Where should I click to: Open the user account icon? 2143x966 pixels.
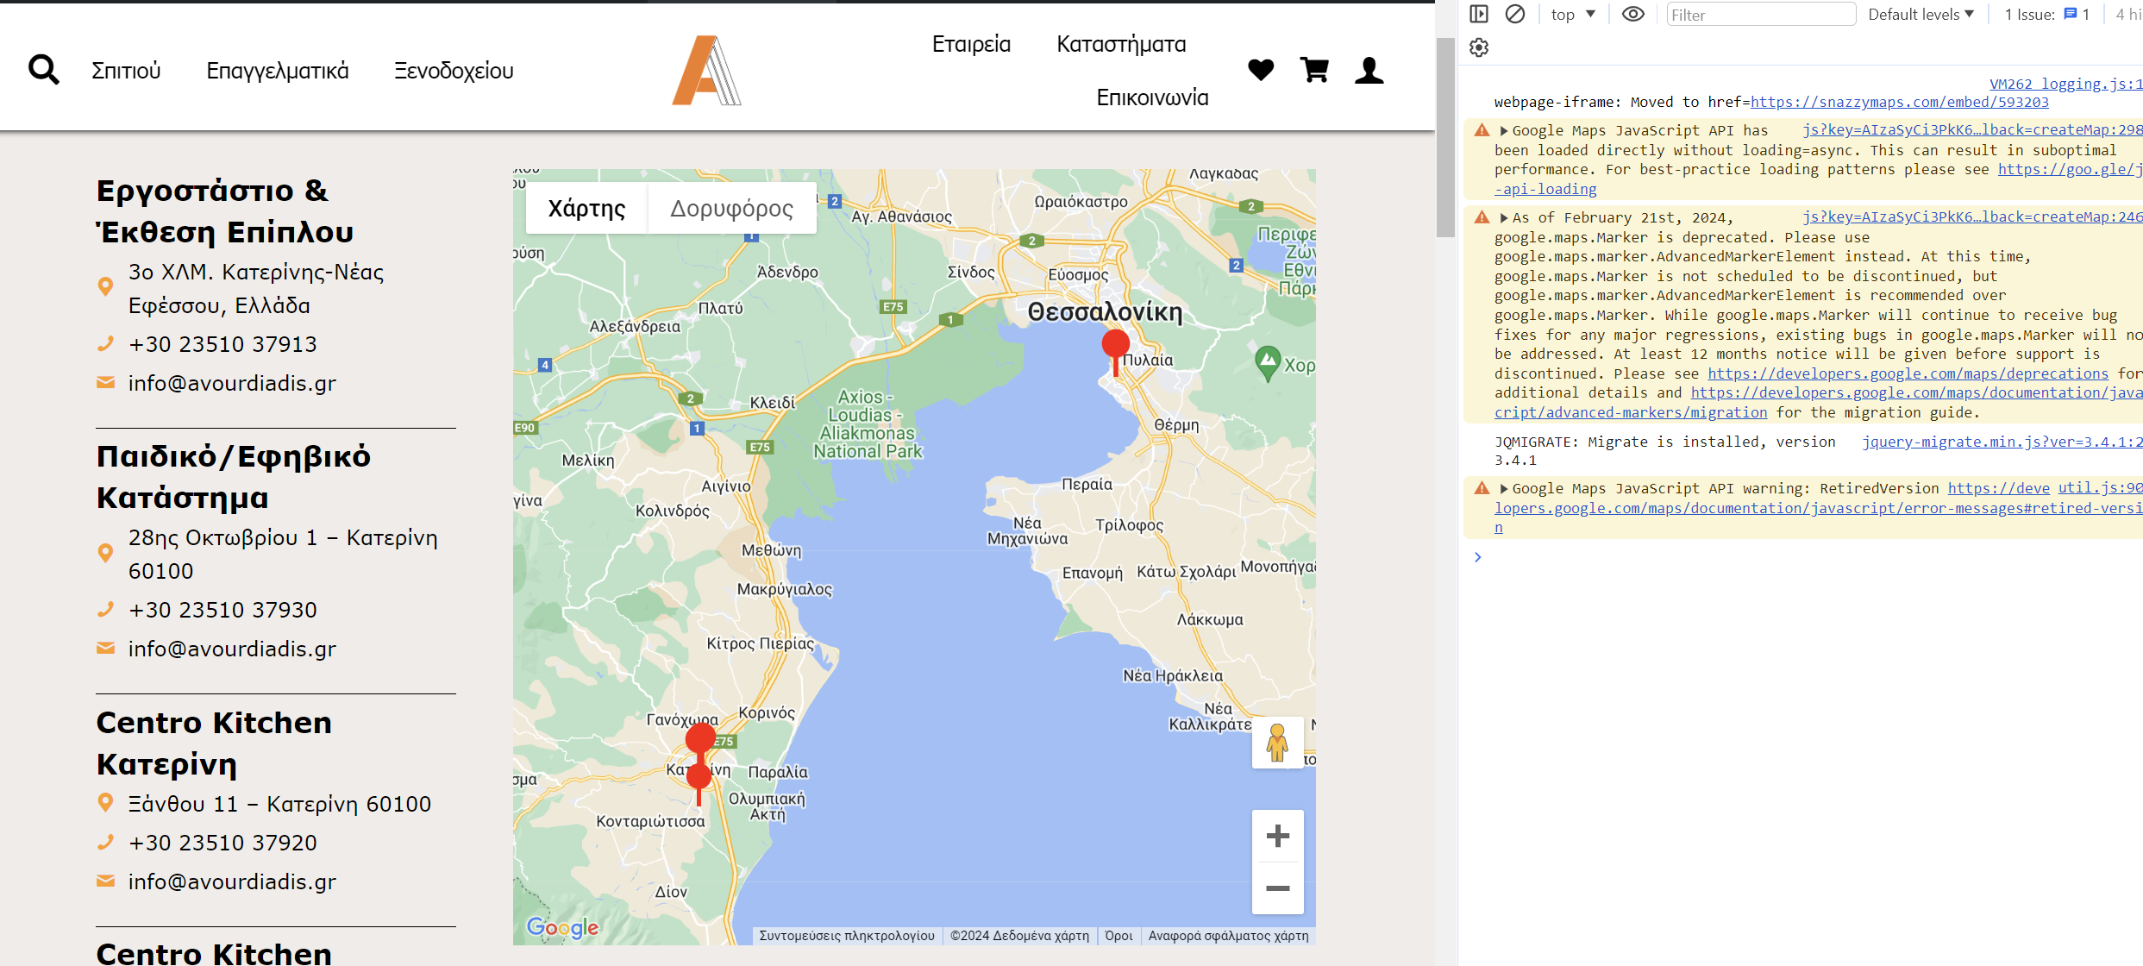1369,70
